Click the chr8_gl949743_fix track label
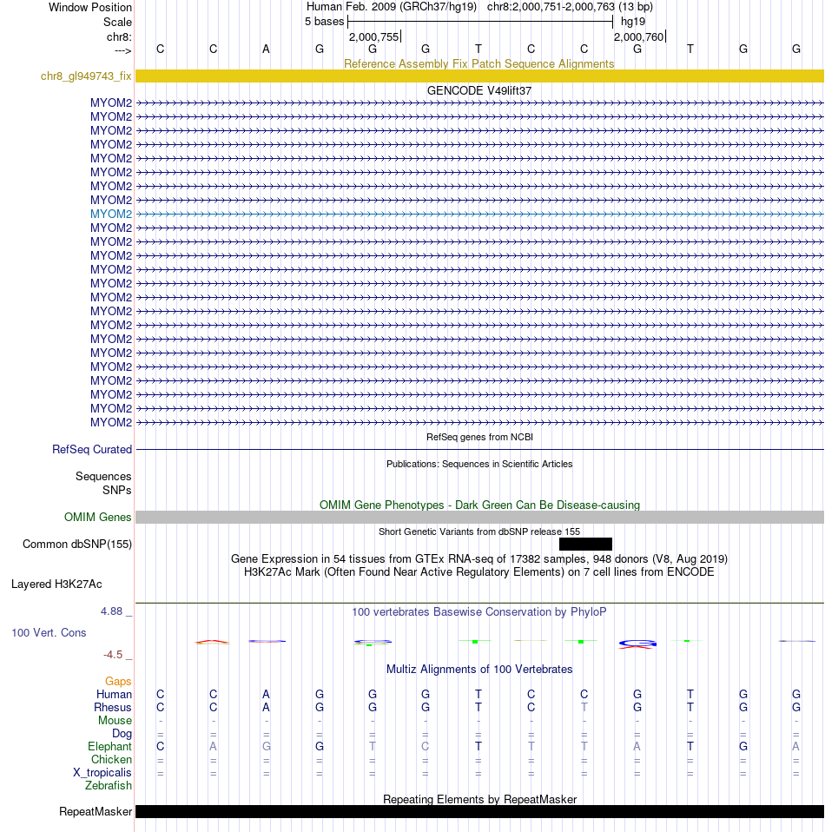 tap(86, 76)
